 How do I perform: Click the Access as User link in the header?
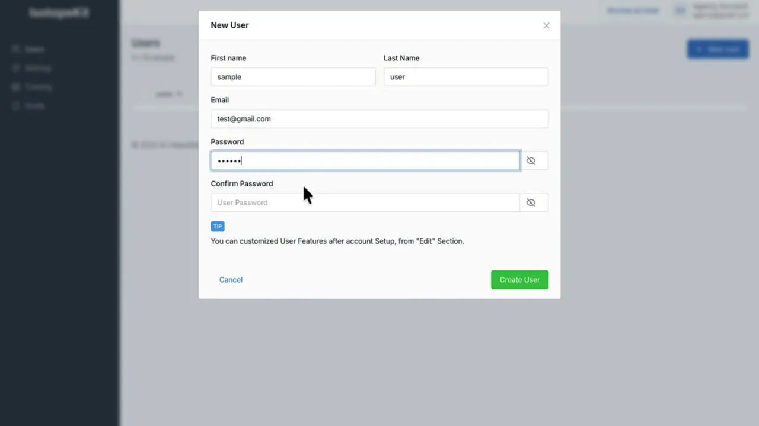coord(633,11)
